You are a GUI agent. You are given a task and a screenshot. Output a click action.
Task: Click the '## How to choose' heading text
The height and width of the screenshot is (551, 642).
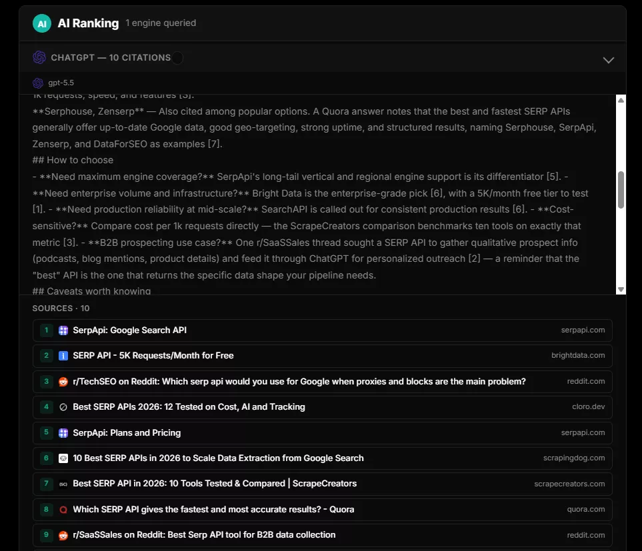[x=73, y=160]
